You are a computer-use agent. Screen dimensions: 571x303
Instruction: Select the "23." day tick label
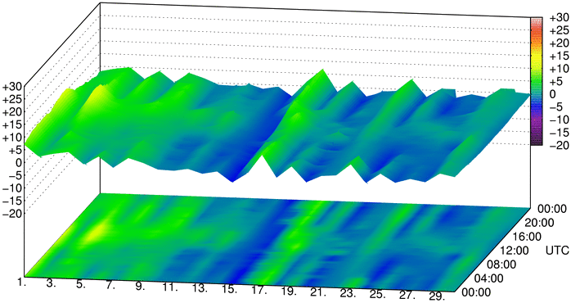[349, 294]
